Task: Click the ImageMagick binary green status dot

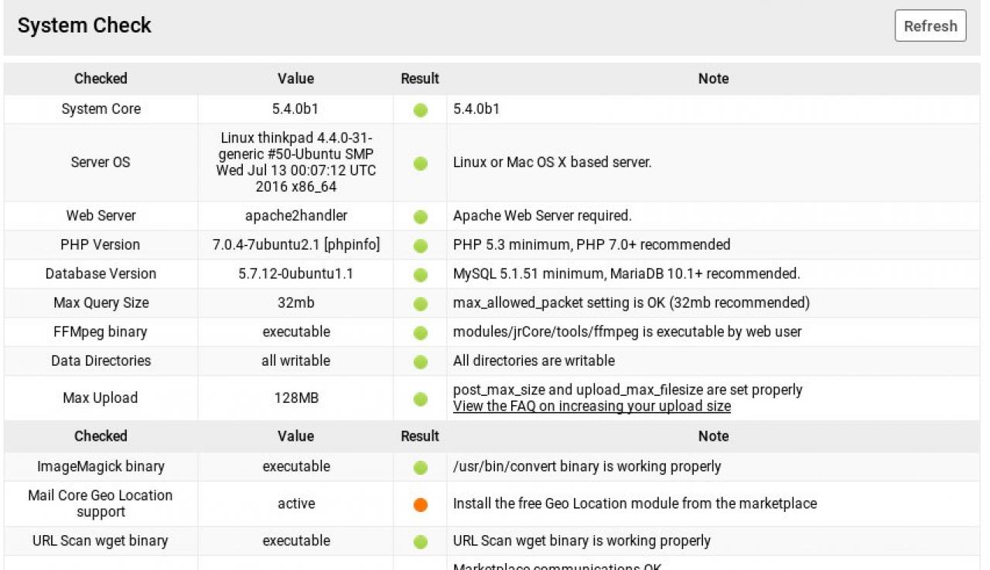Action: (420, 467)
